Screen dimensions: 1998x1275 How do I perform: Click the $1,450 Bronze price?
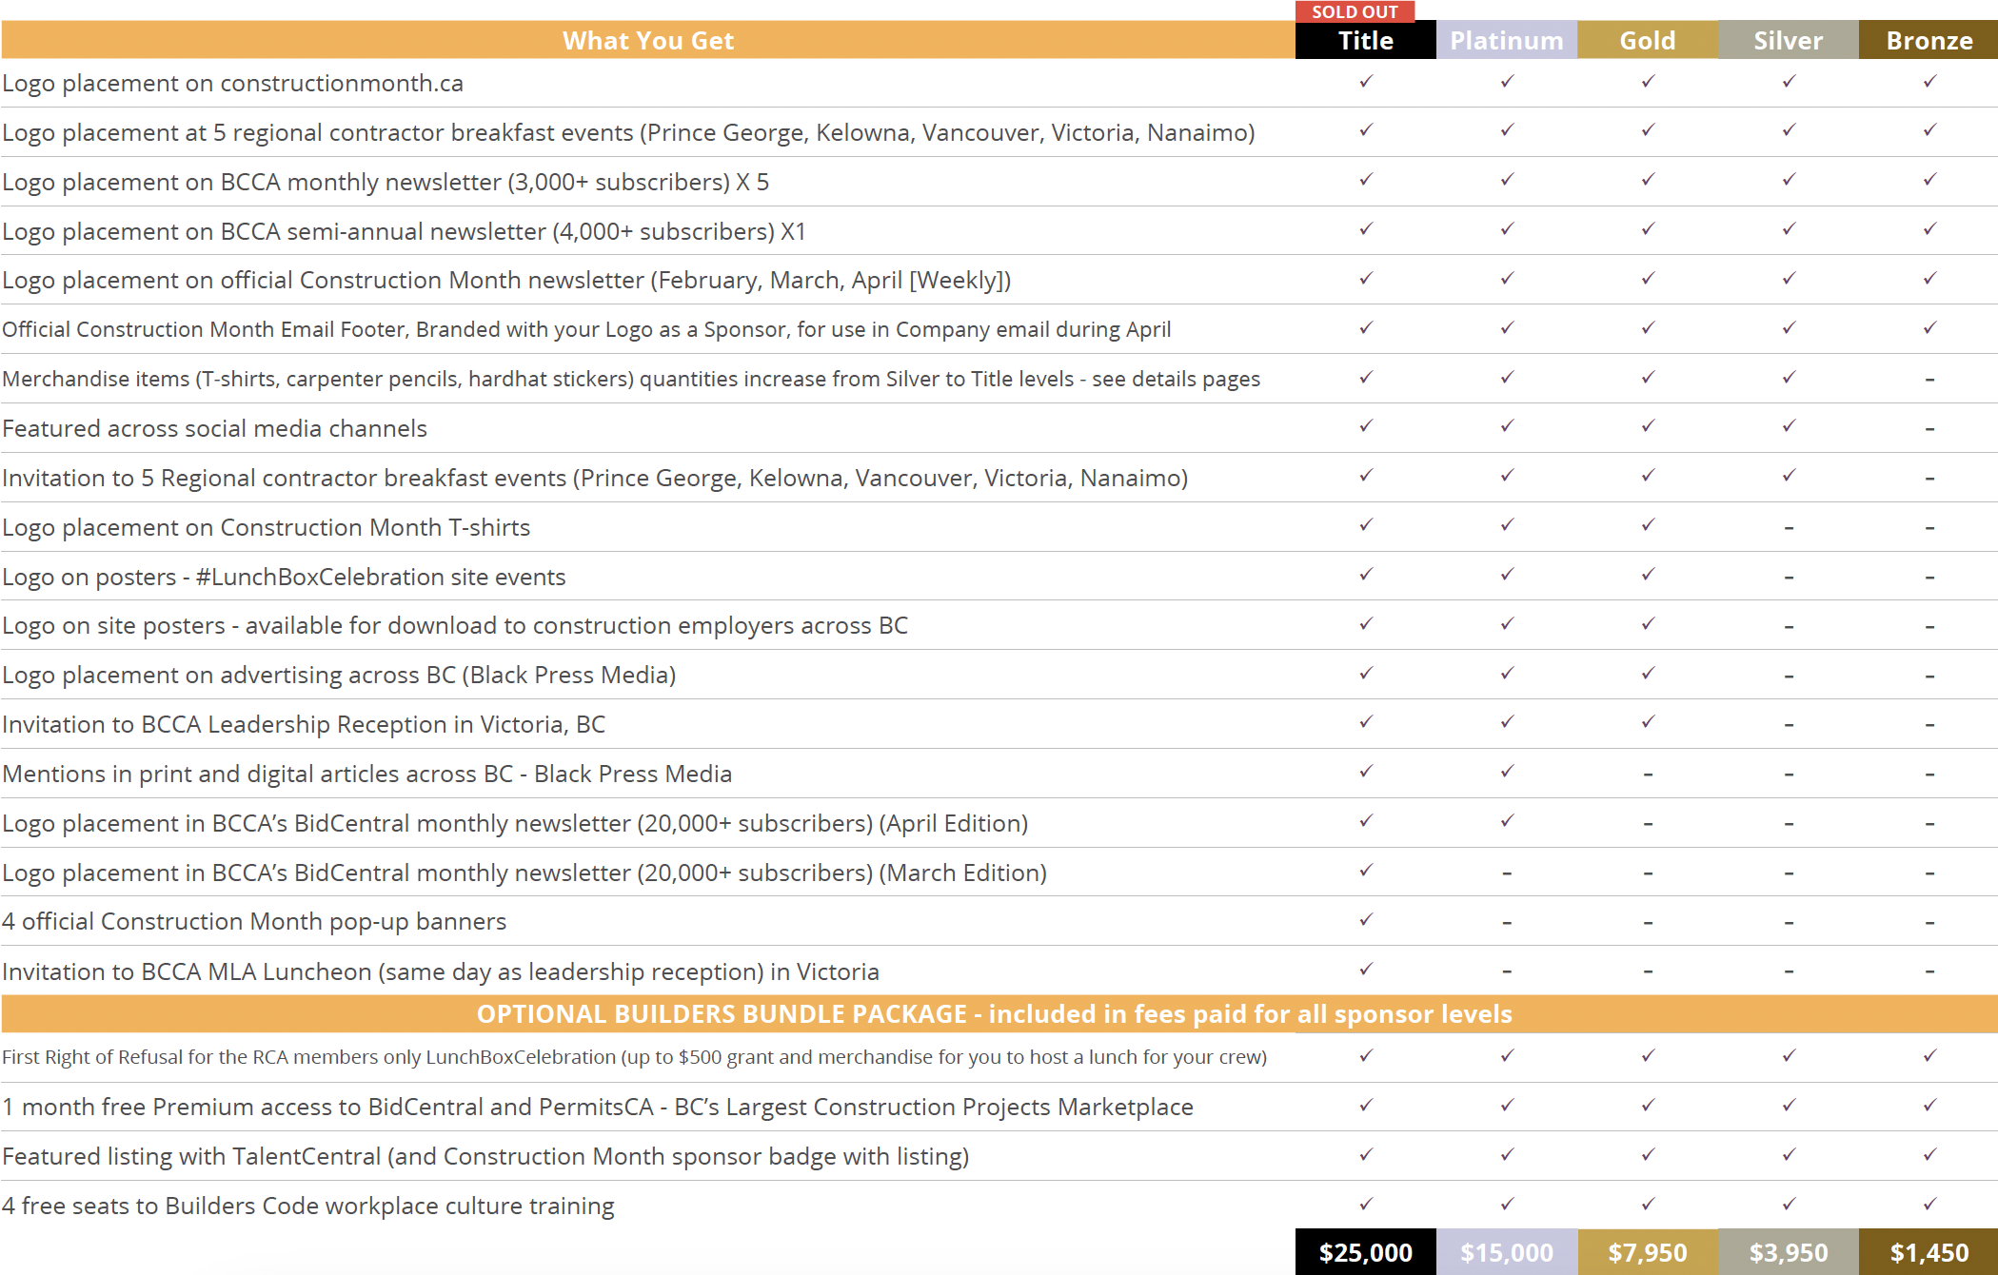[1929, 1252]
